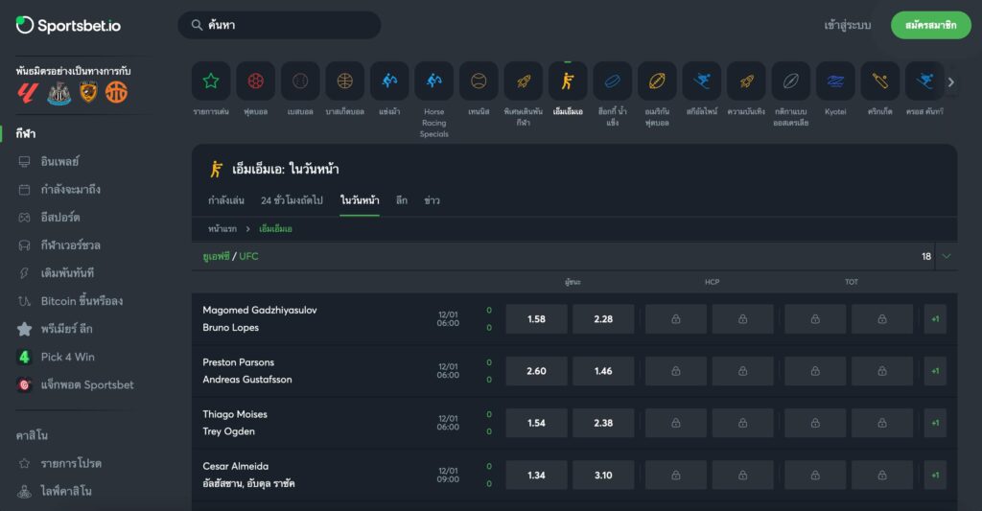Click the American football sport icon
982x511 pixels.
[x=657, y=81]
